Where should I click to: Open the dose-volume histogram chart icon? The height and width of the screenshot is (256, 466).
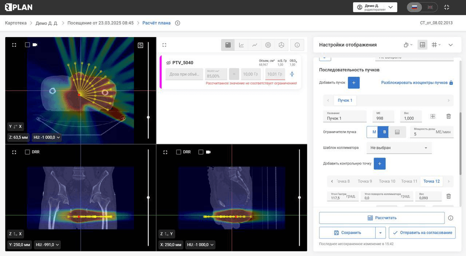click(x=241, y=45)
